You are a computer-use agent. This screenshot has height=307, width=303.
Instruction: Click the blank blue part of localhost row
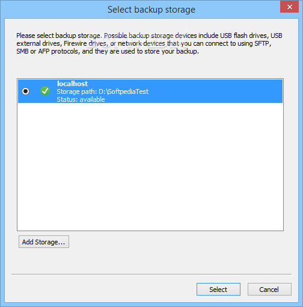click(215, 91)
